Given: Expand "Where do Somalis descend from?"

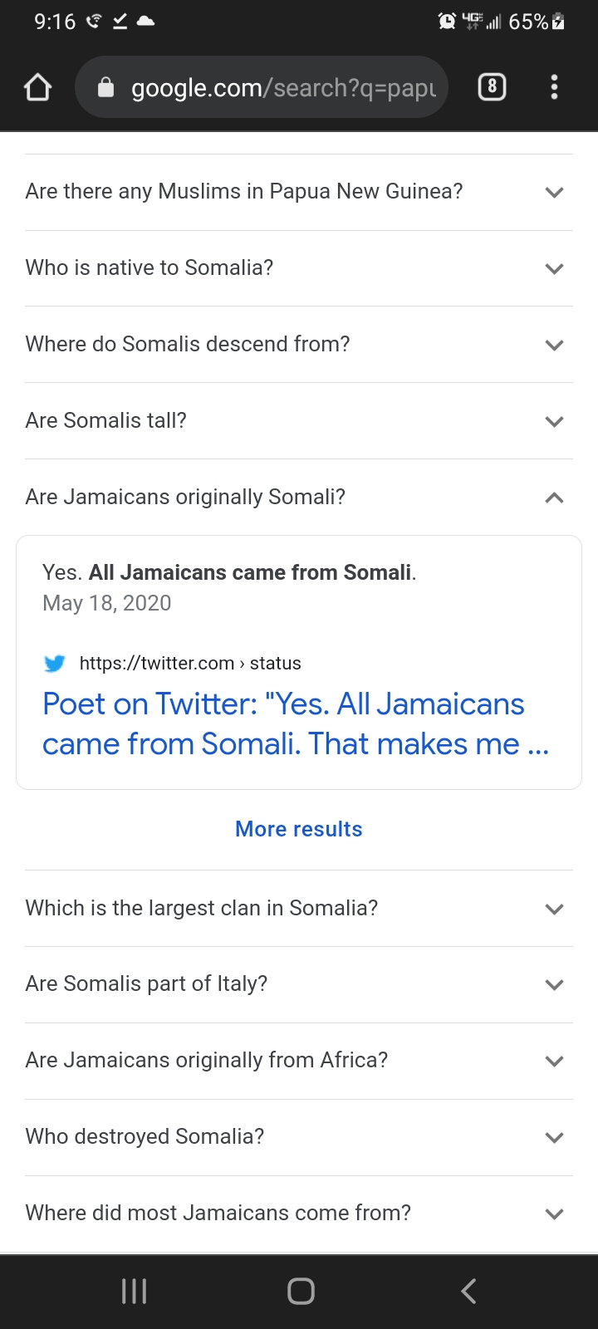Looking at the screenshot, I should (299, 345).
